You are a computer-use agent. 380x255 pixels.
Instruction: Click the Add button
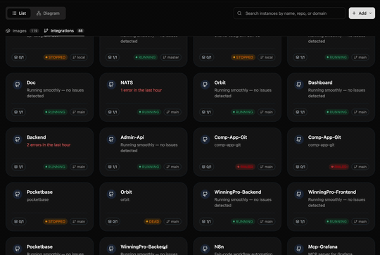pyautogui.click(x=362, y=13)
